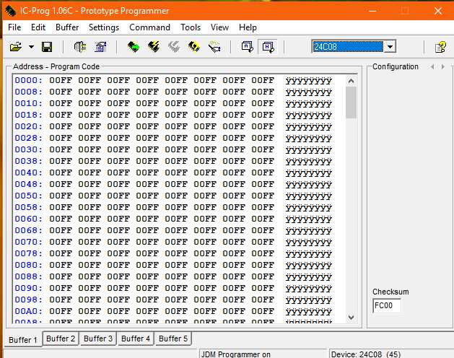
Task: Click the Program All lightning chip icon
Action: click(x=154, y=47)
